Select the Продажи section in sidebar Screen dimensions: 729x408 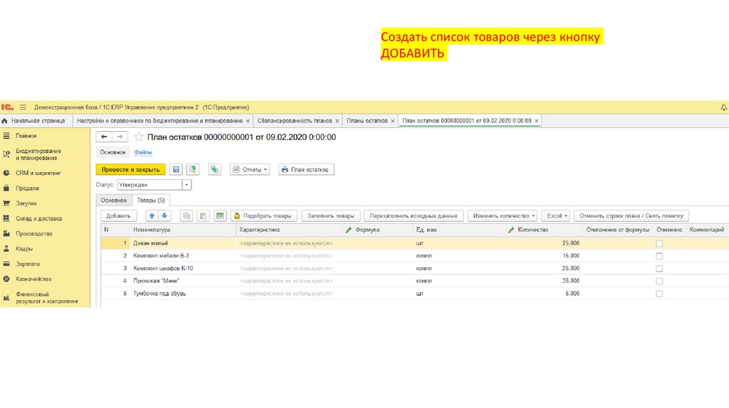28,188
